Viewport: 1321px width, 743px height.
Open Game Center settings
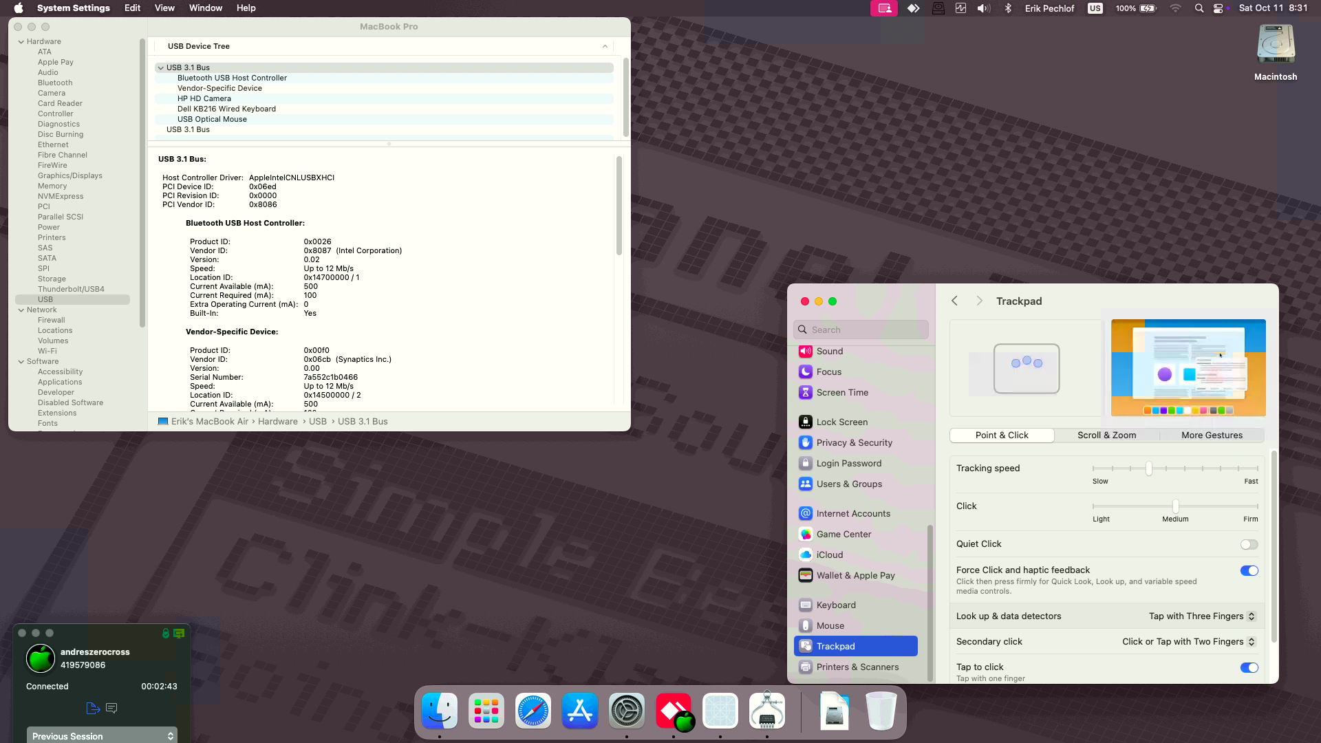(x=855, y=534)
